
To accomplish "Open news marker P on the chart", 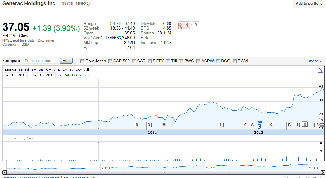I will [321, 121].
